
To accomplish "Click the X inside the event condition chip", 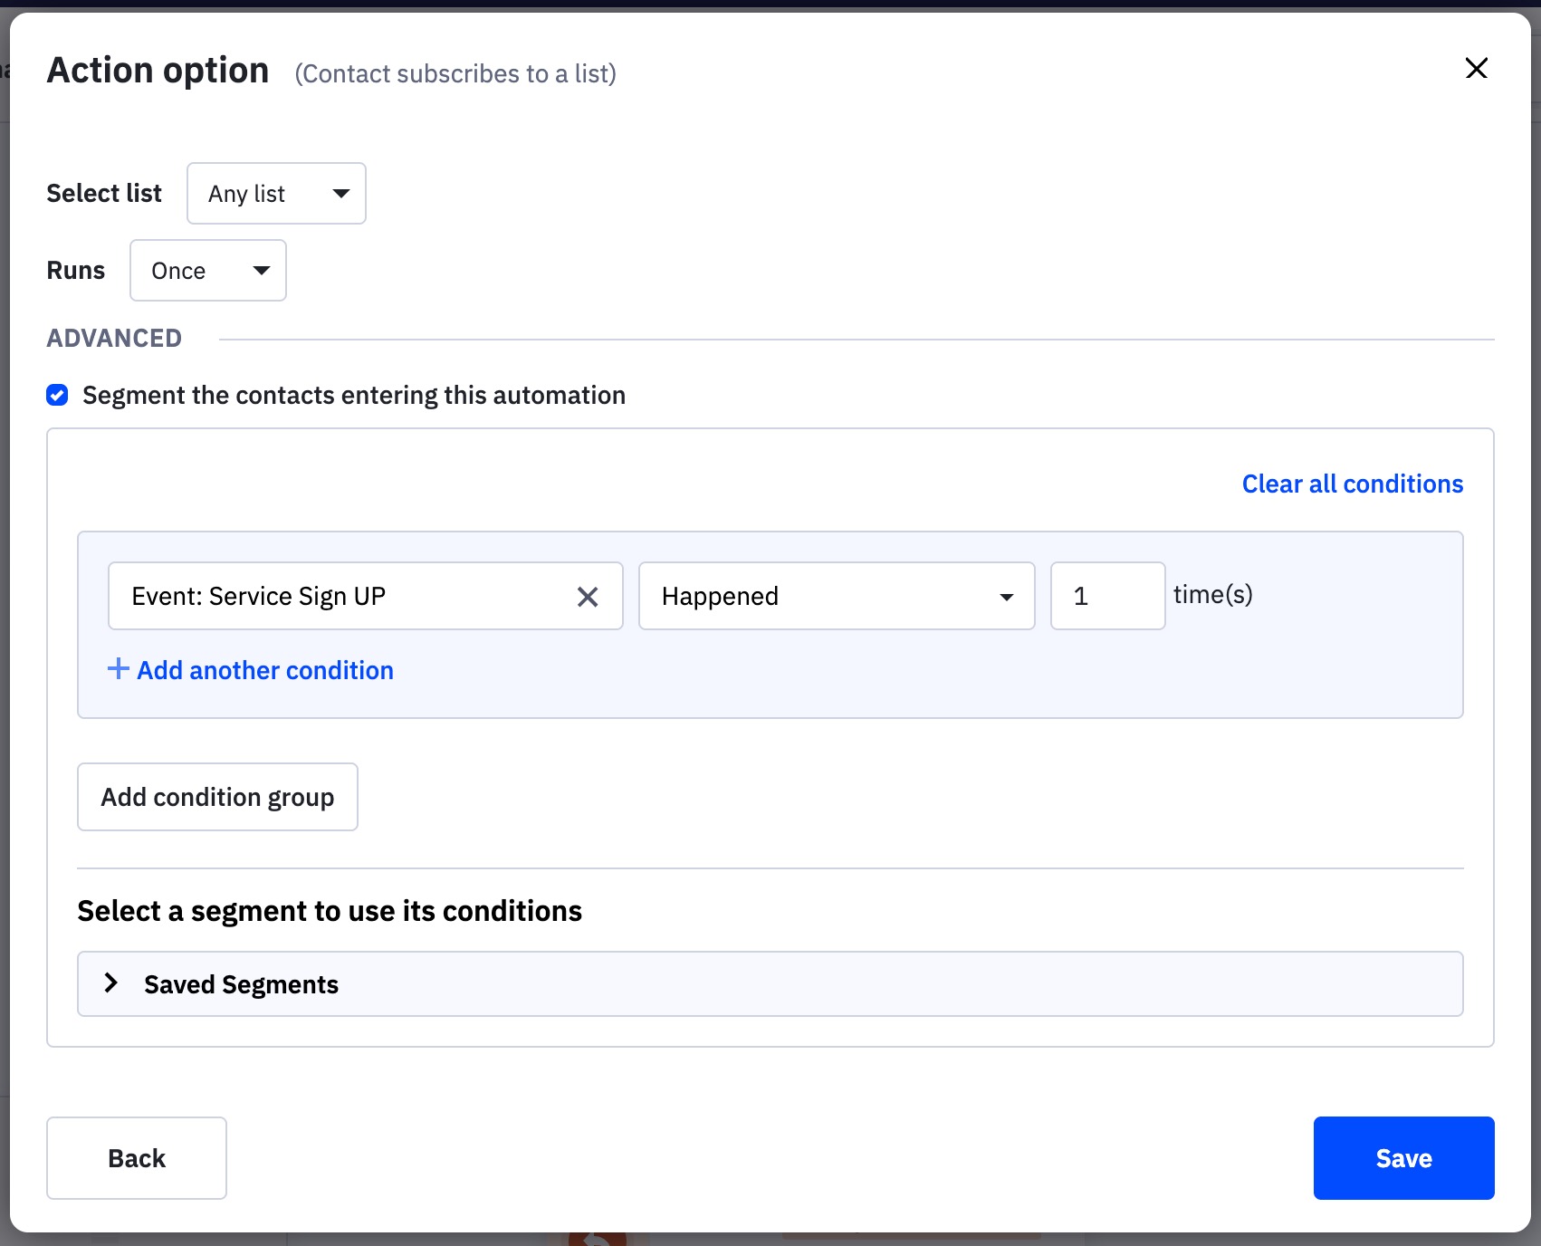I will (x=588, y=596).
